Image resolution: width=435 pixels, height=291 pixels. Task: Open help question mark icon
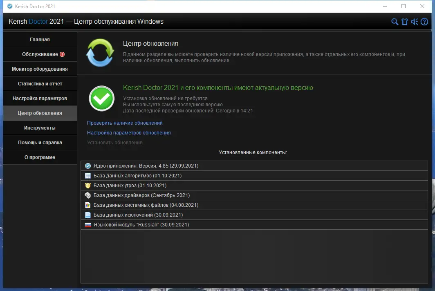424,22
